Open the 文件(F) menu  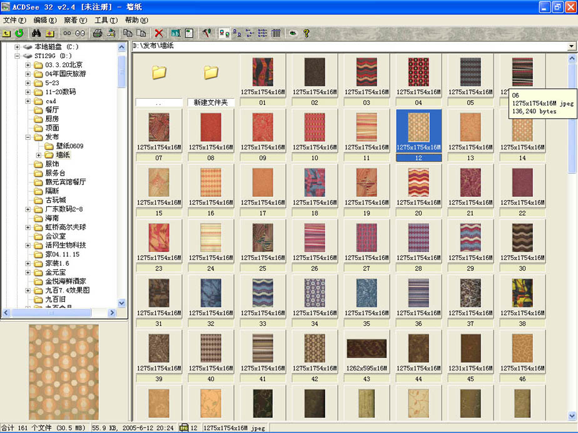(x=14, y=20)
